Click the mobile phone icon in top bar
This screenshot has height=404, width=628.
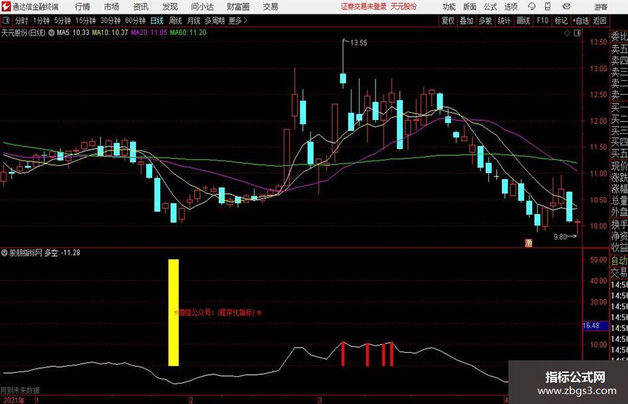tap(548, 7)
